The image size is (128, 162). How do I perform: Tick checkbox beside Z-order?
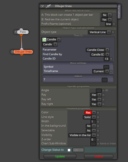(x=98, y=140)
